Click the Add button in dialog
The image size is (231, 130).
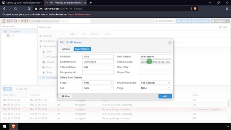point(165,96)
